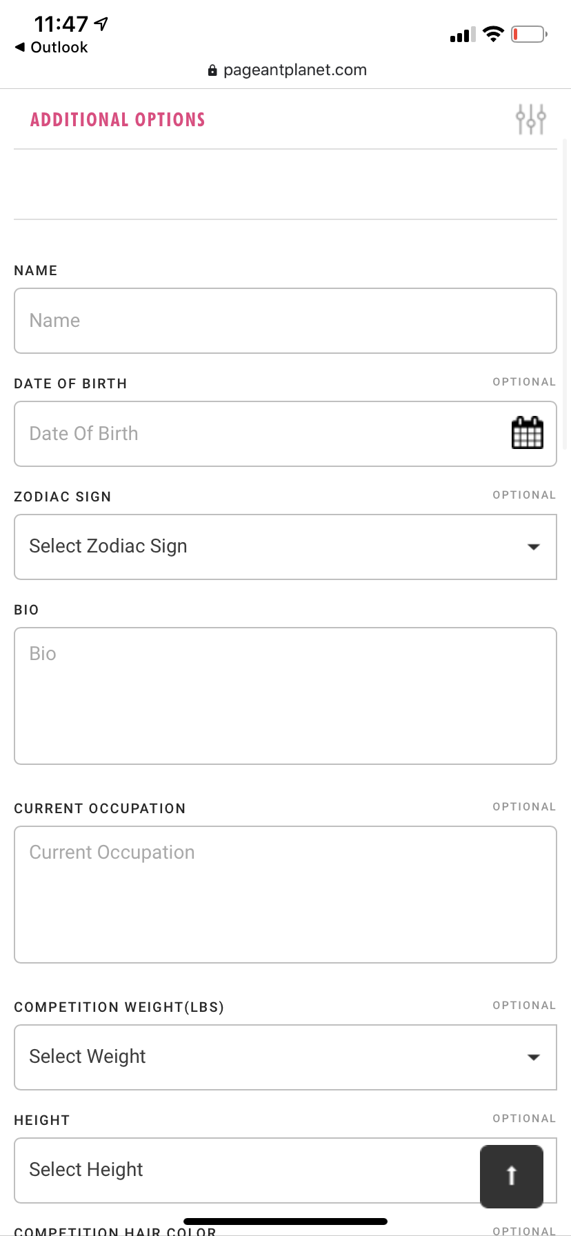Tap the battery indicator in status bar
Image resolution: width=571 pixels, height=1236 pixels.
[528, 34]
